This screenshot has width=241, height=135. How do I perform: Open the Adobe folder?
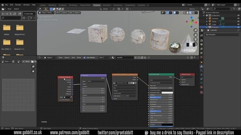pos(7,30)
